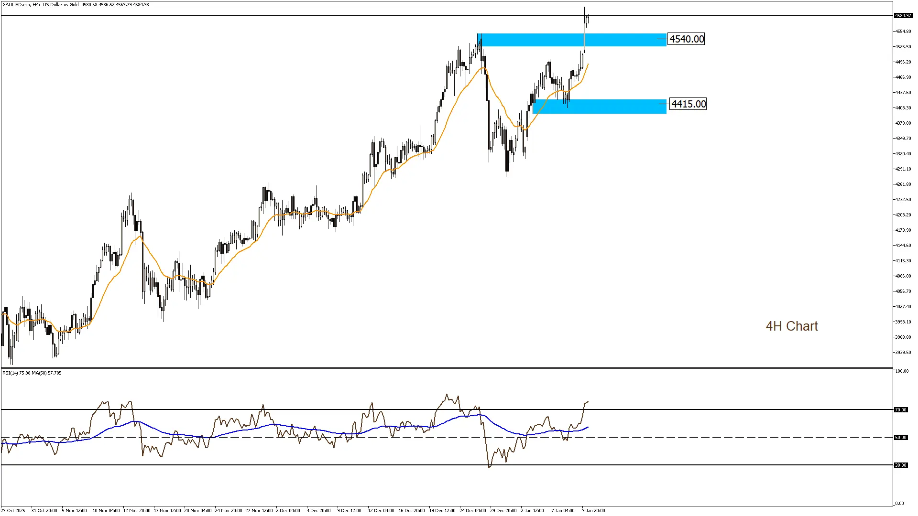Click the 16 Dec 20:00 time label
This screenshot has width=918, height=516.
click(412, 511)
